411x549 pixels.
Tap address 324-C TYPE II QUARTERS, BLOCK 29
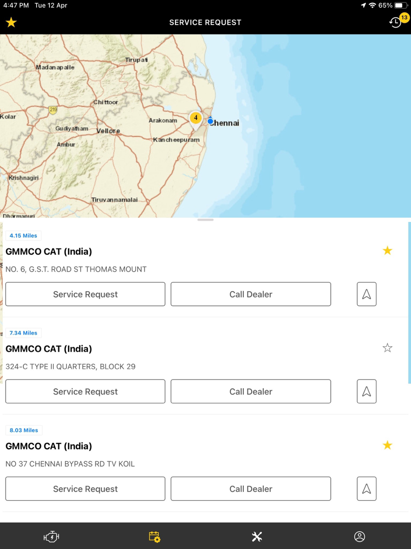(x=70, y=366)
